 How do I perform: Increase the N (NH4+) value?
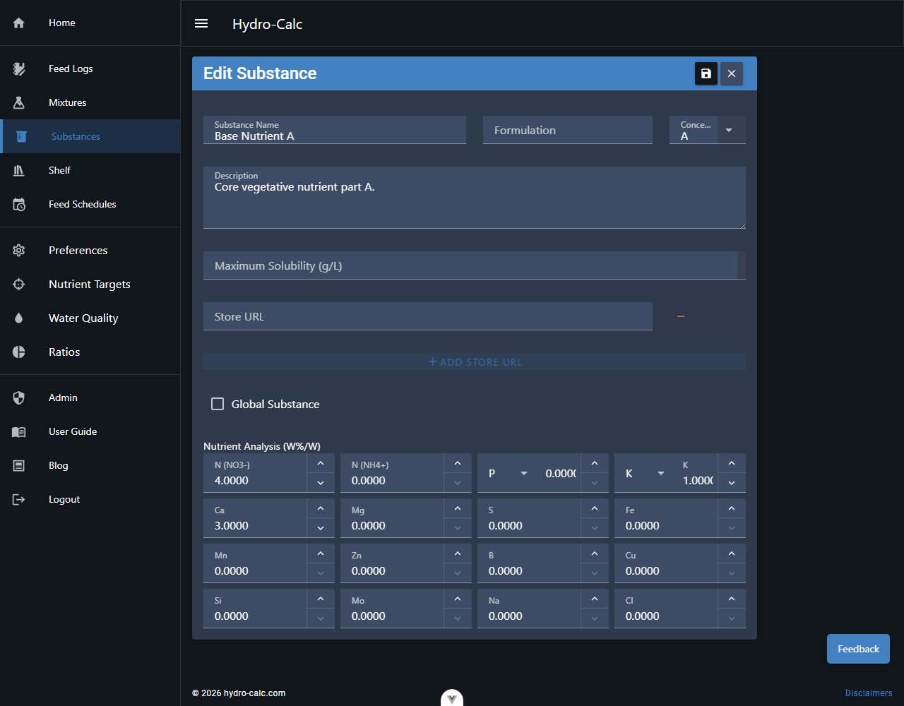coord(458,463)
